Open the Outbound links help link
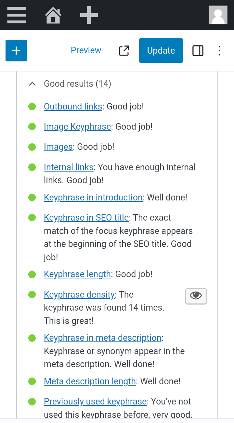The height and width of the screenshot is (423, 234). click(73, 107)
